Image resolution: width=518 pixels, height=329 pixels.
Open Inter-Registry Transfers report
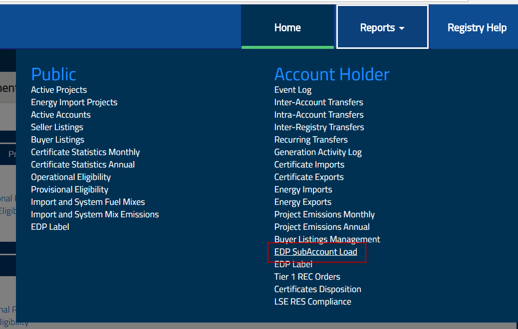tap(319, 127)
